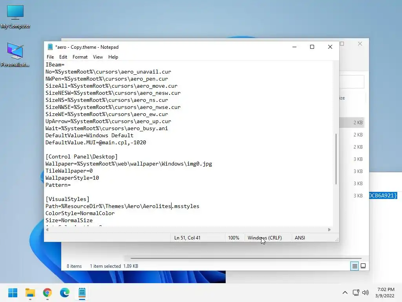Open the View menu
The width and height of the screenshot is (402, 302).
[98, 57]
